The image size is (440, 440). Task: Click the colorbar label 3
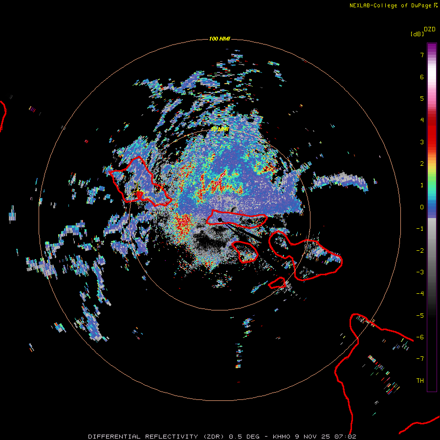coord(422,142)
